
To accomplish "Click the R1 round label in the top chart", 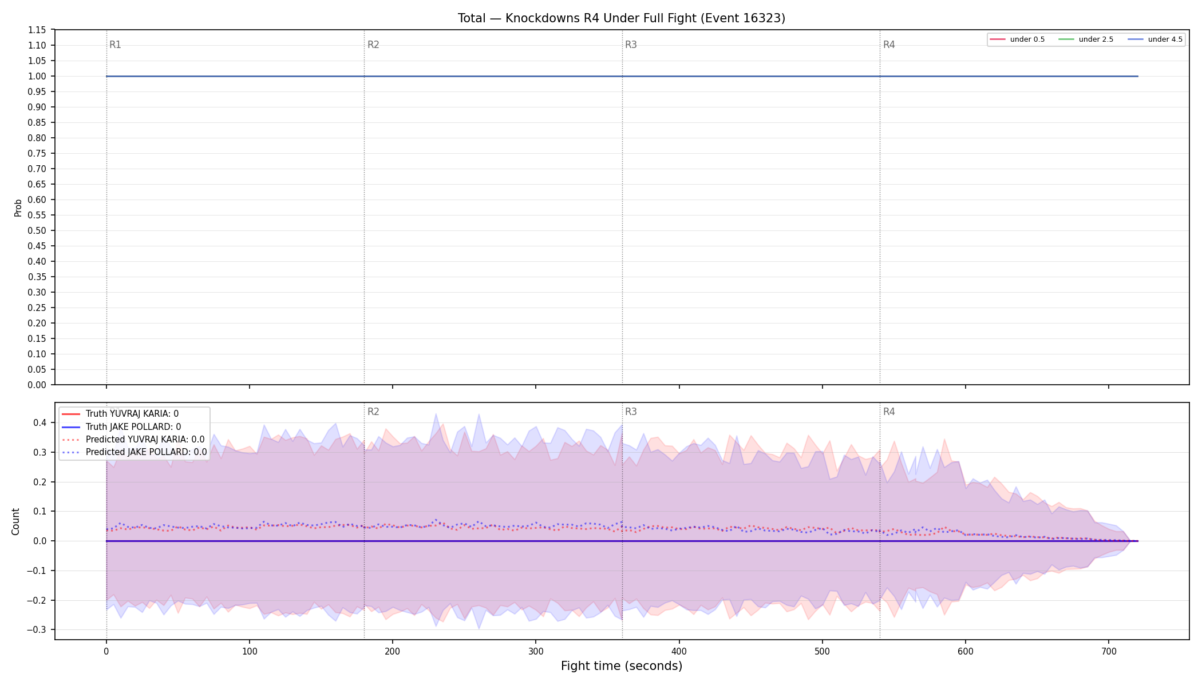I will click(x=115, y=45).
